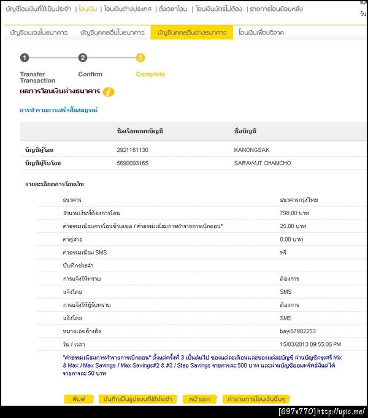Open บัญชีโอนเงินที่ใช้เป็นประจำ menu
This screenshot has width=368, height=418.
pos(39,9)
